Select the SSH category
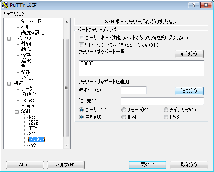The width and height of the screenshot is (214, 172). 25,111
